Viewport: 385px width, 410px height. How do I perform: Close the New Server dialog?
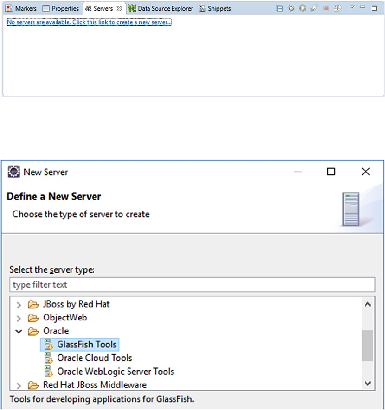point(366,172)
